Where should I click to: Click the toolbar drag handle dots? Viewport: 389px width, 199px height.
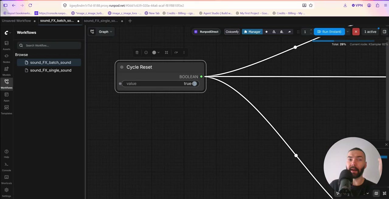(x=298, y=32)
